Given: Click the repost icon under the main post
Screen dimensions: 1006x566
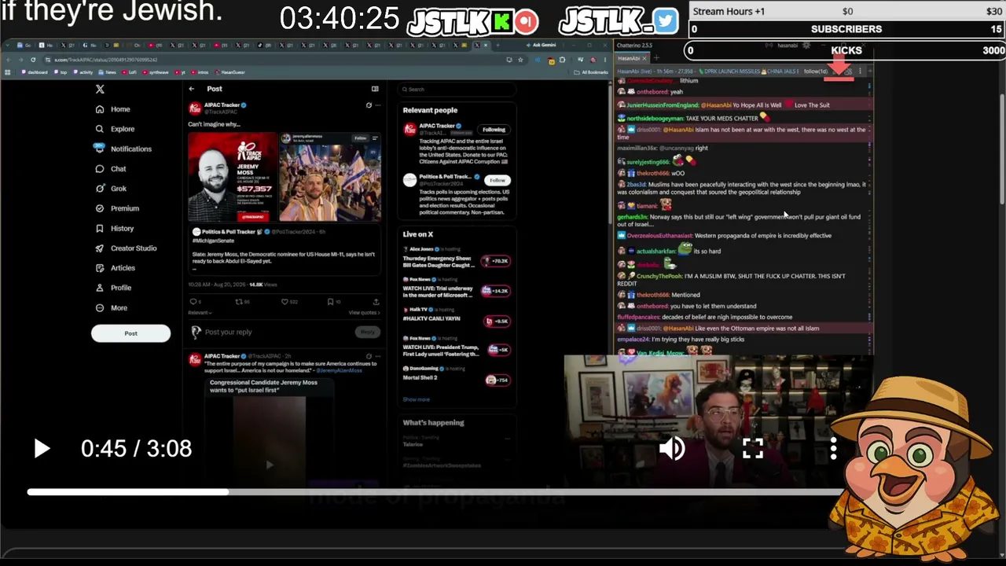Looking at the screenshot, I should click(239, 301).
